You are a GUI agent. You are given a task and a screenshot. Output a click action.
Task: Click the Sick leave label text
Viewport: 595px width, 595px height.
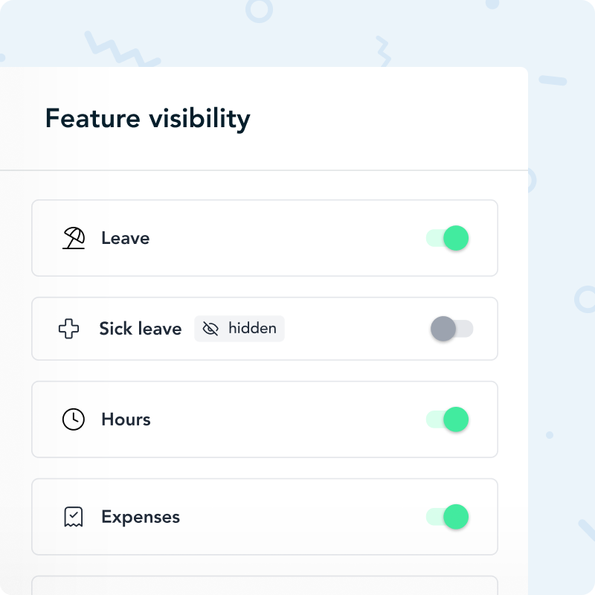click(141, 329)
